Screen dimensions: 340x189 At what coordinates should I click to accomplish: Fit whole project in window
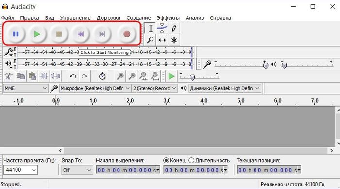pyautogui.click(x=155, y=76)
